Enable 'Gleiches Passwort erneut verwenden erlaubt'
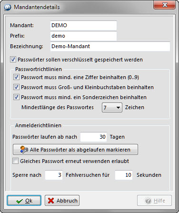Viewport: 179px width, 213px height. click(16, 161)
